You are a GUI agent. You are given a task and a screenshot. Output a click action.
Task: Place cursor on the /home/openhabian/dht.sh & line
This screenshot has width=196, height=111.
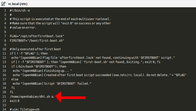32,96
